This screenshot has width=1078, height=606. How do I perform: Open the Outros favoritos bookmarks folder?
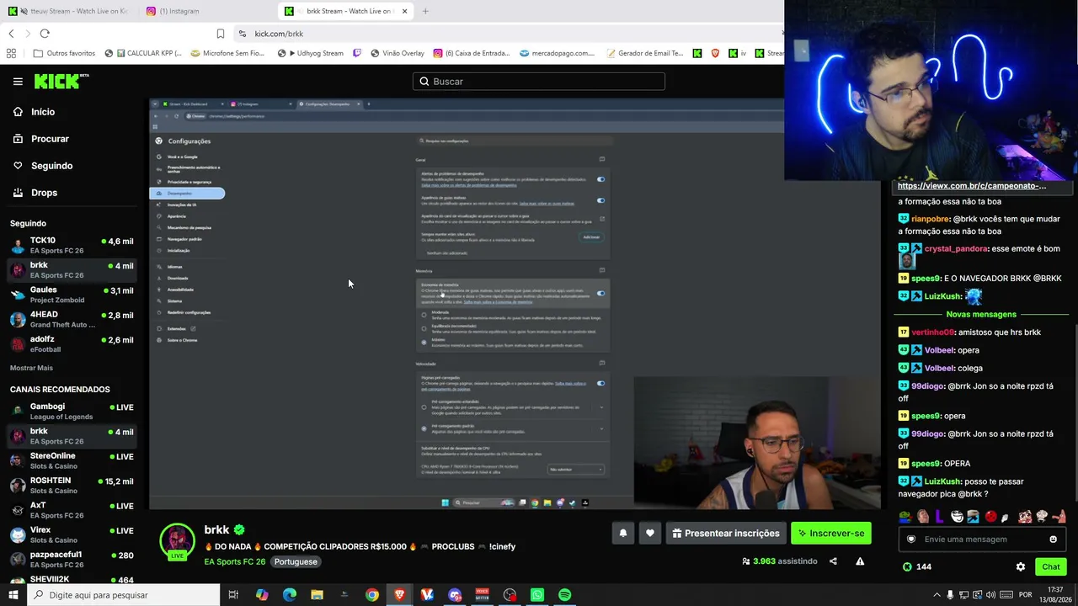coord(64,53)
